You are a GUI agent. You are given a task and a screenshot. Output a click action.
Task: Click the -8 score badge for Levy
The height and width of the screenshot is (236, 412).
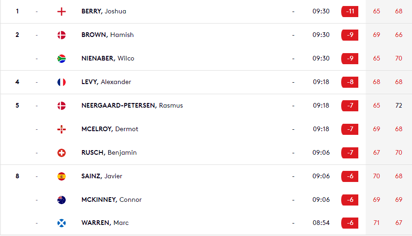(x=350, y=82)
